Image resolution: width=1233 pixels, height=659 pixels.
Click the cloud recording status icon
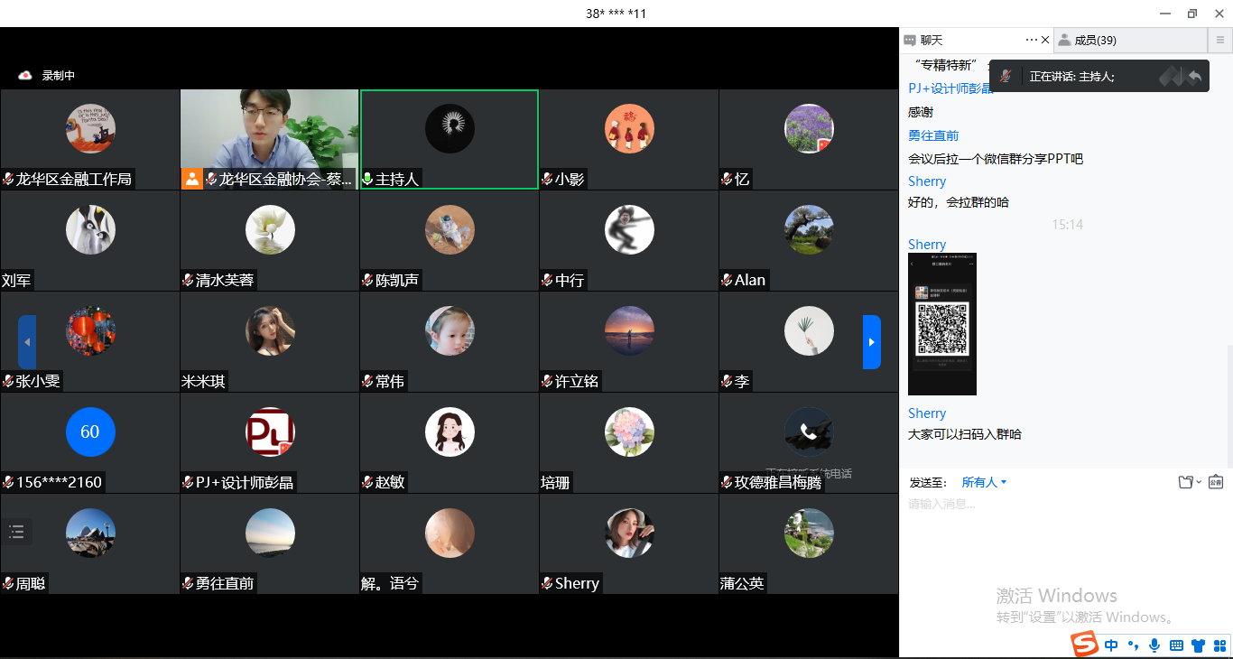point(25,76)
